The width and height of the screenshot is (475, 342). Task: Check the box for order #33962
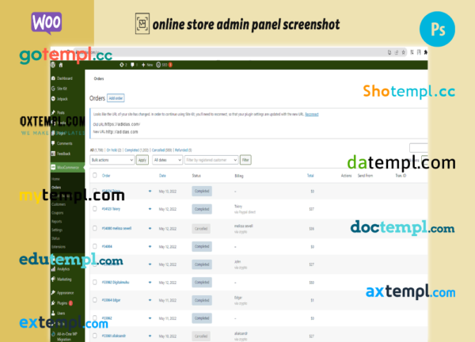coord(95,317)
